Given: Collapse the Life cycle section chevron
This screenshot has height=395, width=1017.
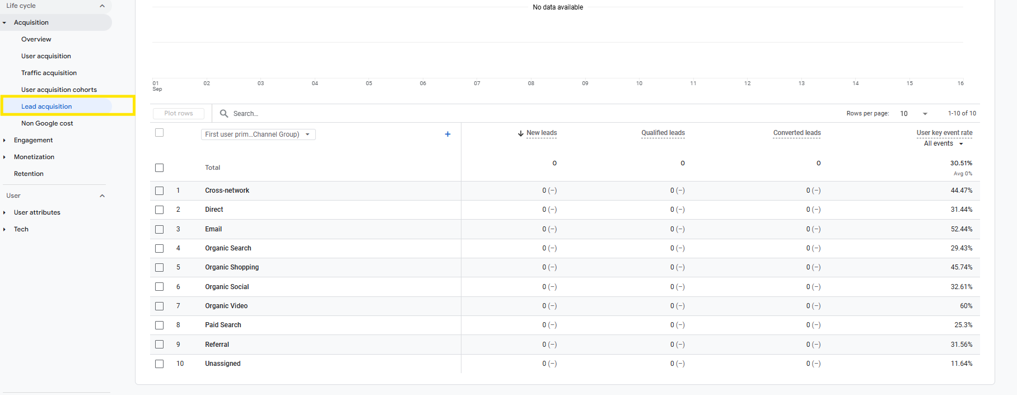Looking at the screenshot, I should tap(102, 6).
